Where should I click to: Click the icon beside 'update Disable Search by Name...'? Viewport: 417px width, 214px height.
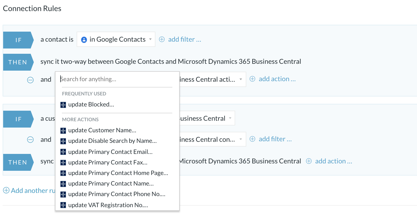(x=63, y=141)
